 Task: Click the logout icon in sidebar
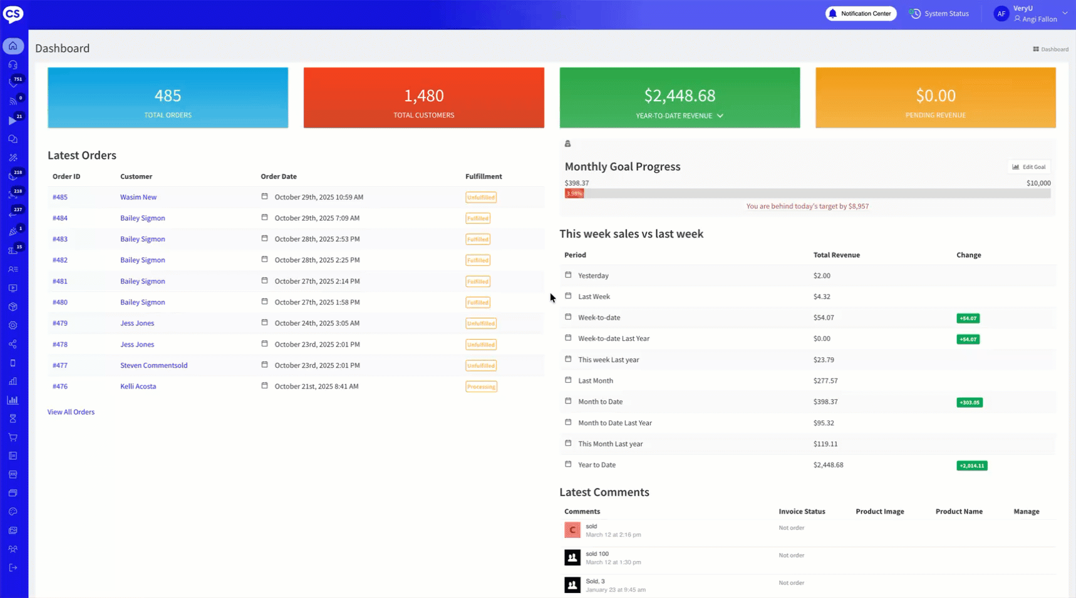pyautogui.click(x=13, y=568)
